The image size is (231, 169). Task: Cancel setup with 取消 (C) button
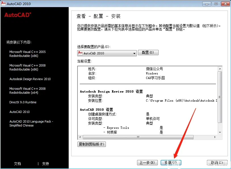click(217, 162)
